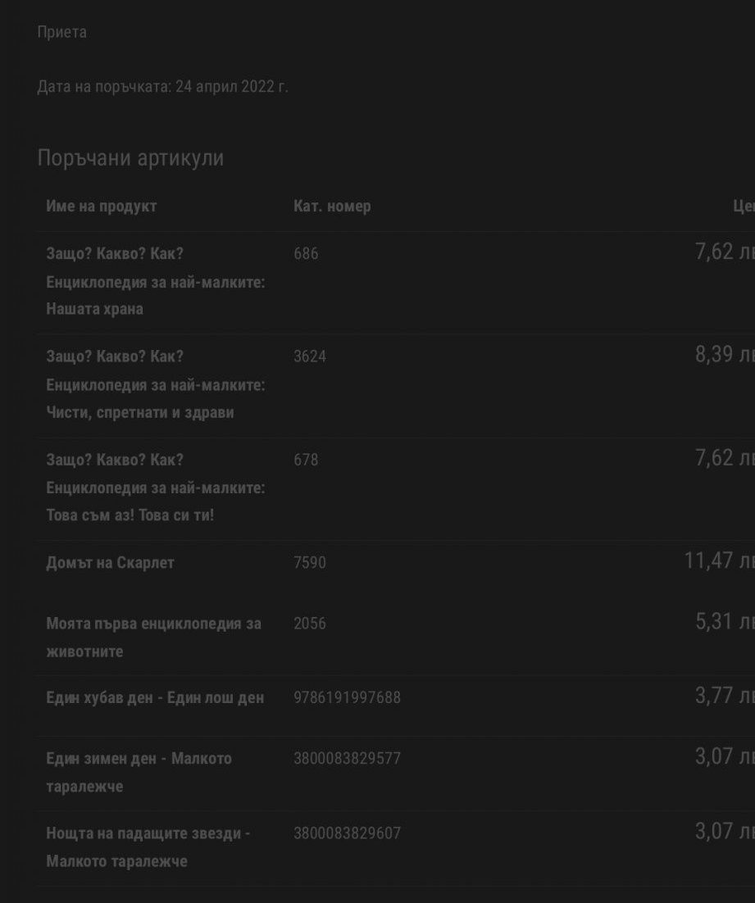Select the 8,39 лв price
The image size is (755, 903).
click(724, 356)
